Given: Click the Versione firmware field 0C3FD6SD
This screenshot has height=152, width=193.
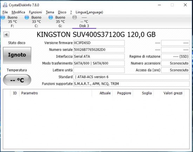Looking at the screenshot, I should [99, 43].
